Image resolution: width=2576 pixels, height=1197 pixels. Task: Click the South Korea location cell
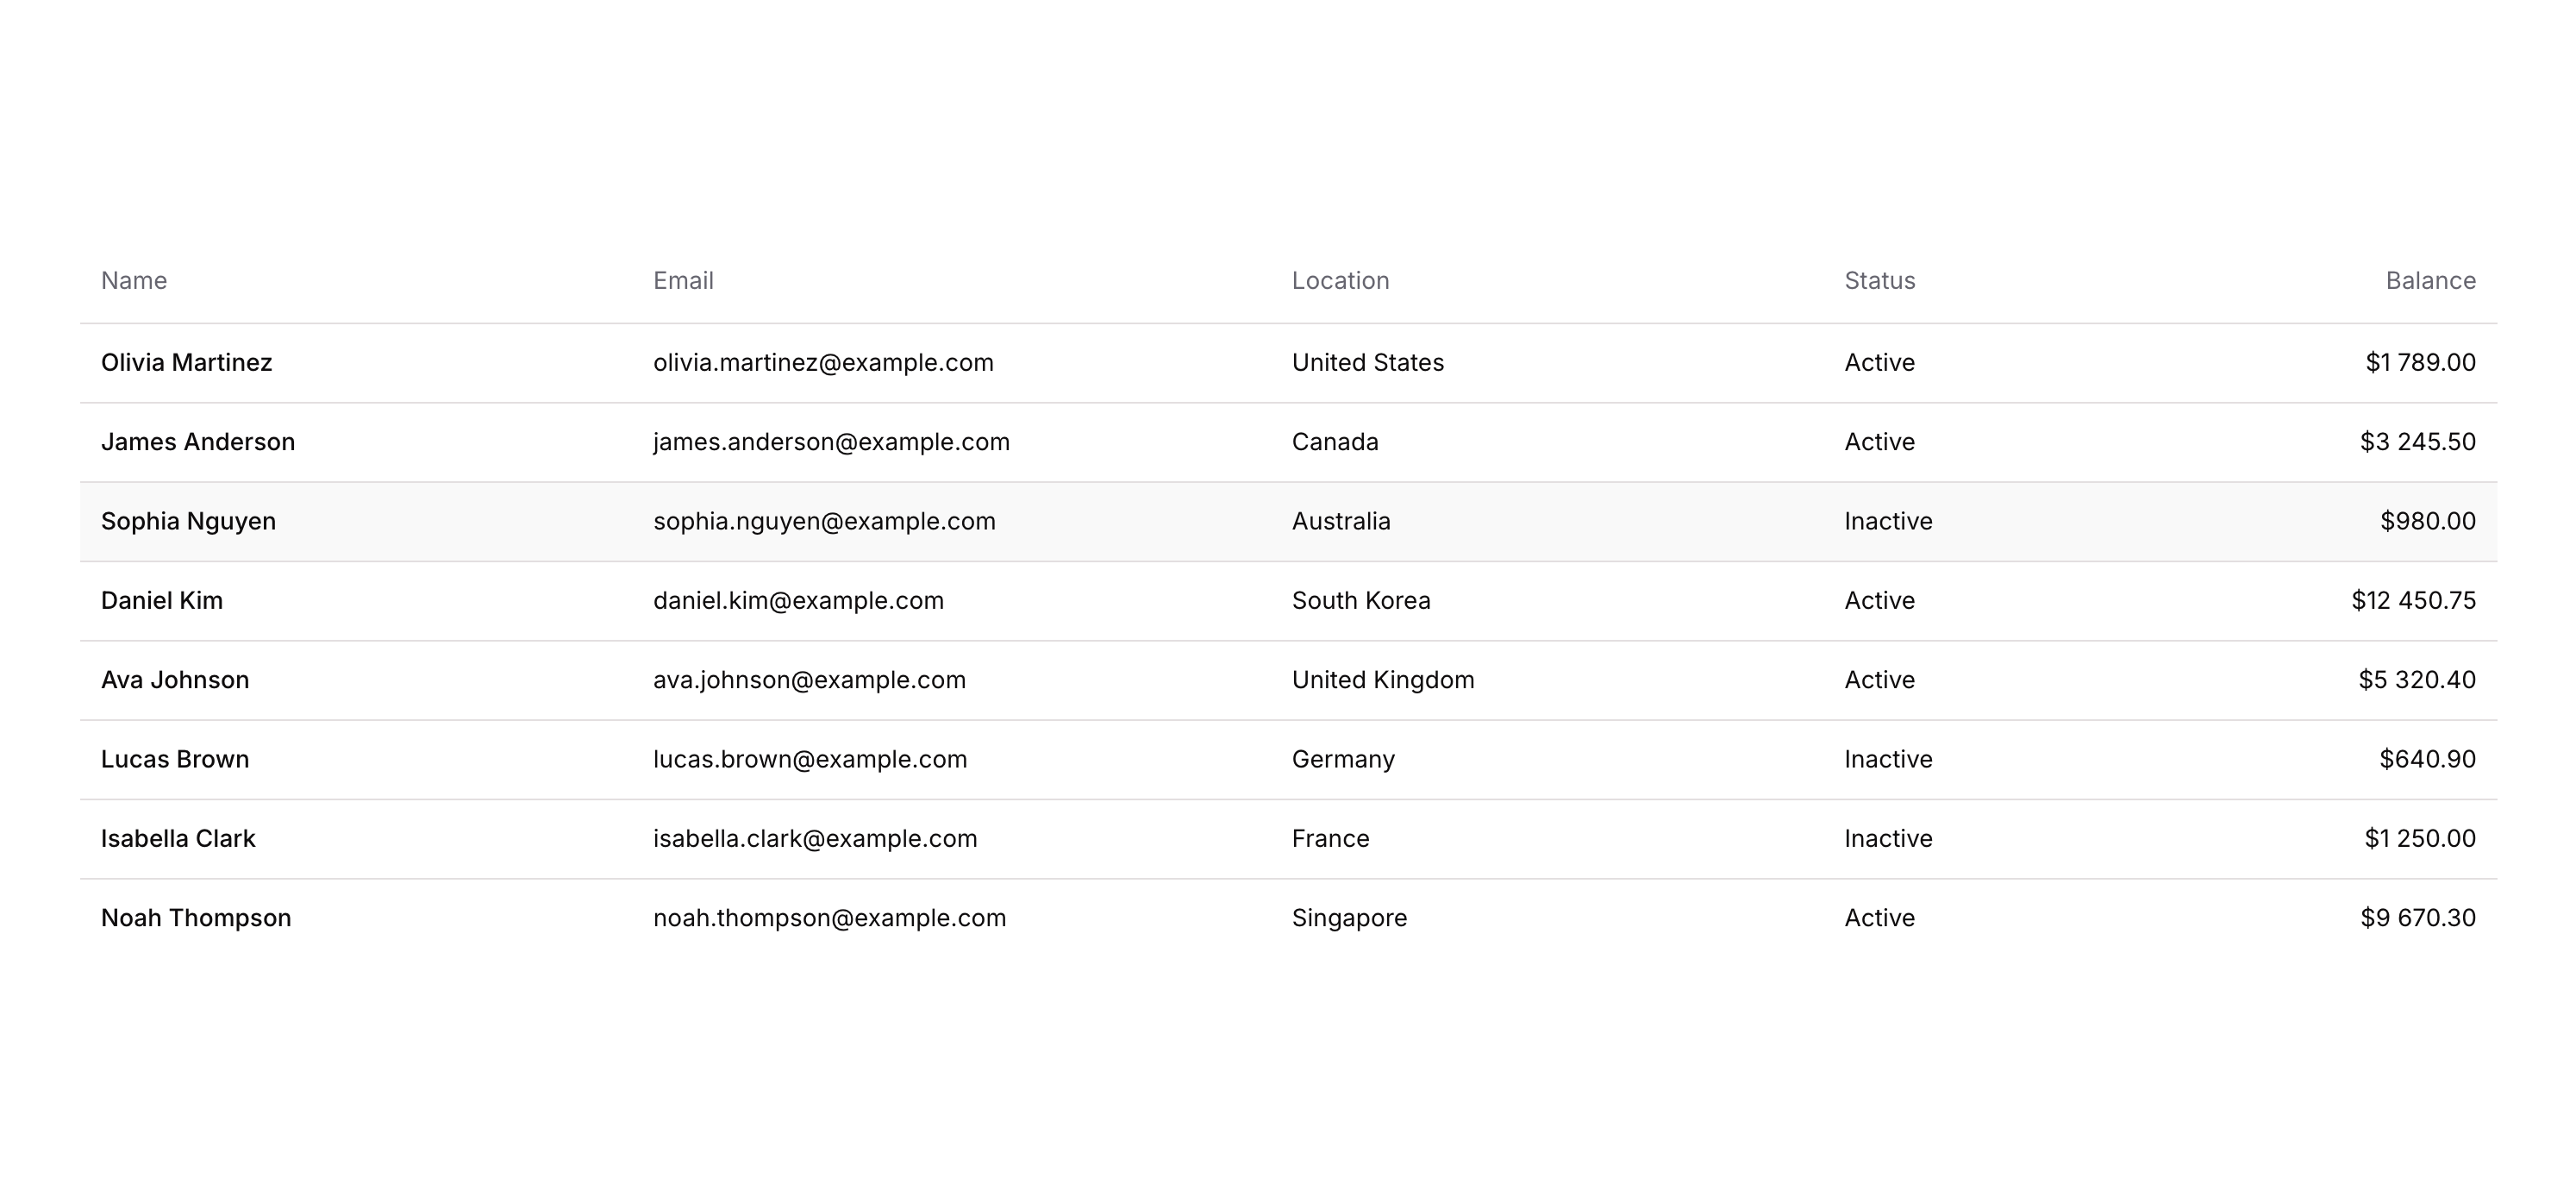1361,601
